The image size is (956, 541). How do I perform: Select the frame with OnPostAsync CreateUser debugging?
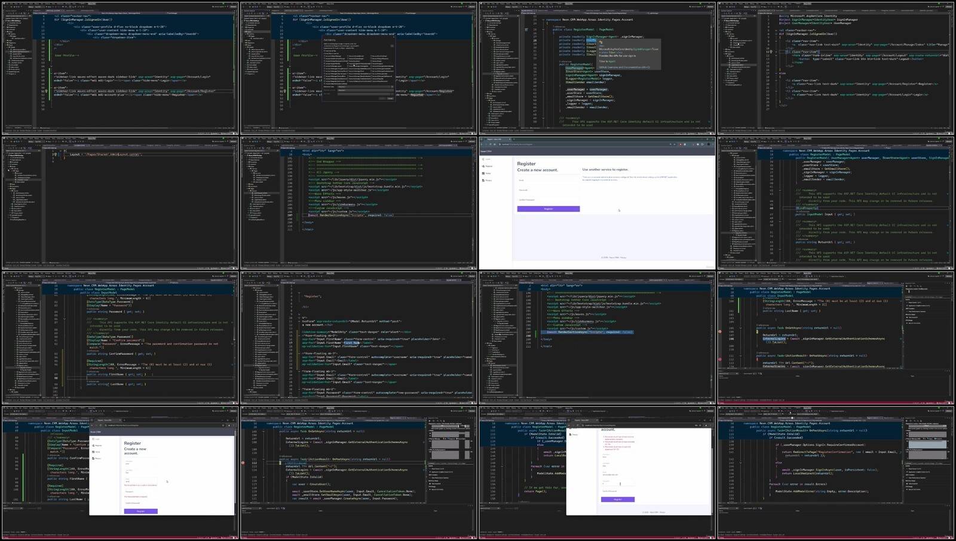click(358, 473)
